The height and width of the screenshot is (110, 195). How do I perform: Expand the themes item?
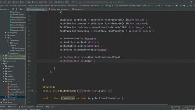(6, 97)
